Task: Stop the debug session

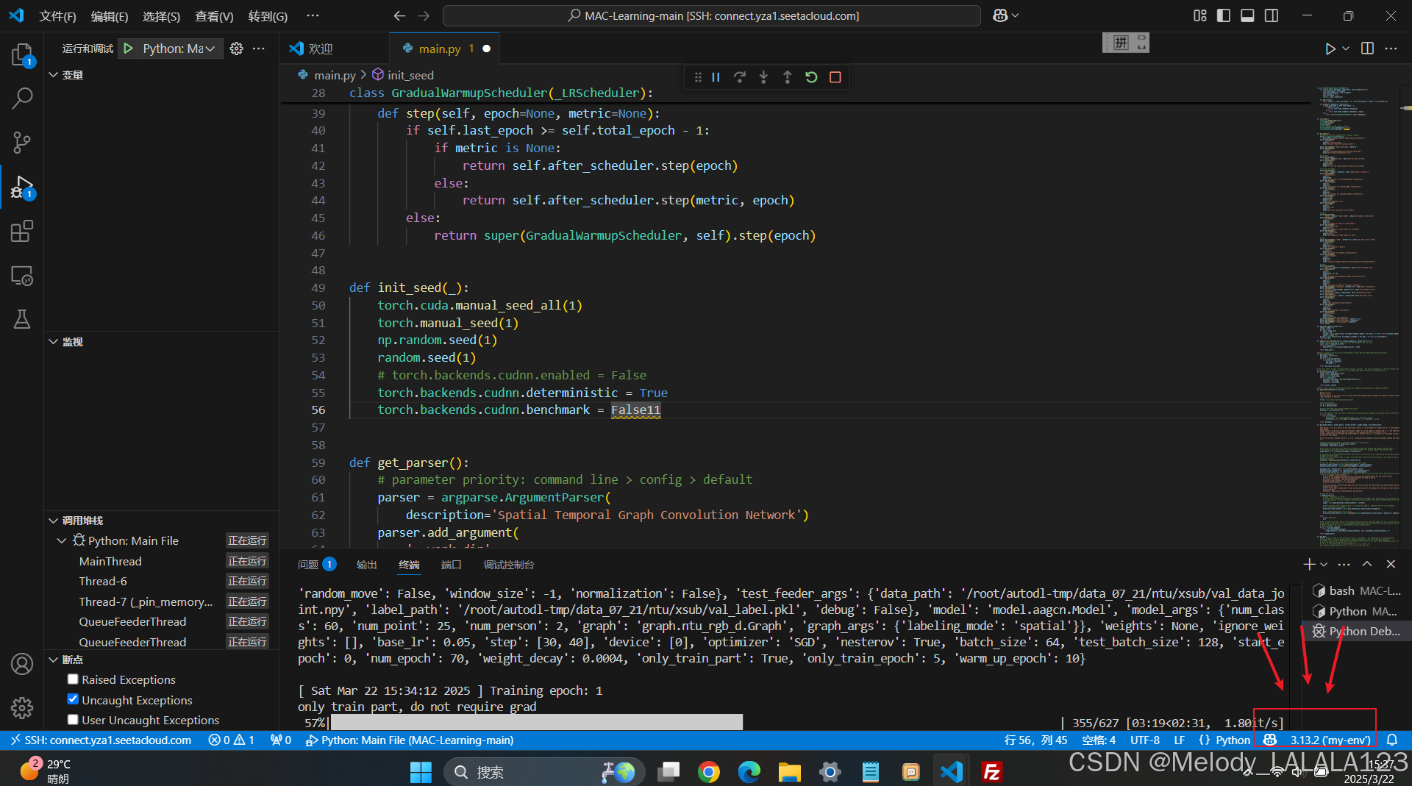Action: (x=835, y=77)
